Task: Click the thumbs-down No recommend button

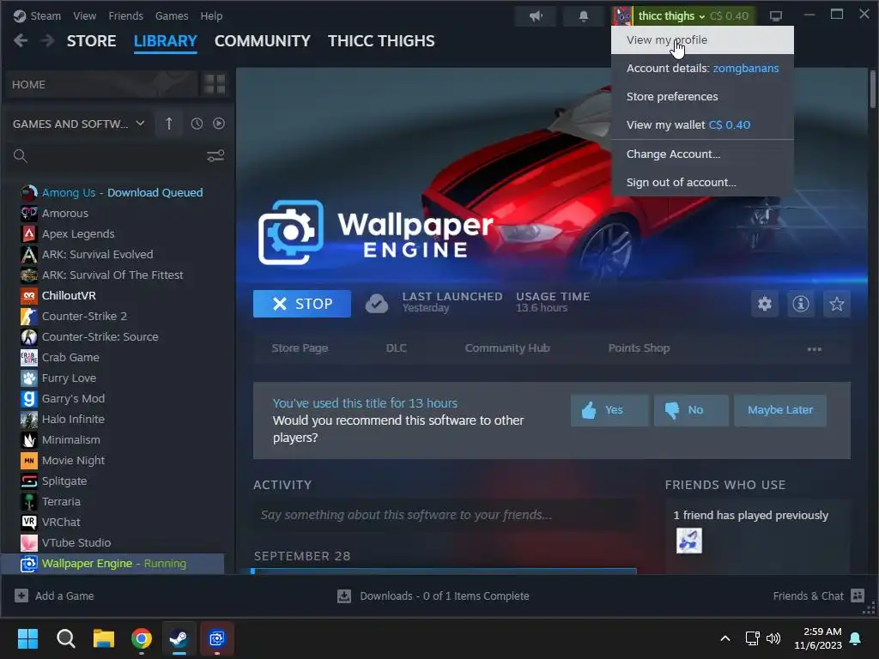Action: click(x=691, y=410)
